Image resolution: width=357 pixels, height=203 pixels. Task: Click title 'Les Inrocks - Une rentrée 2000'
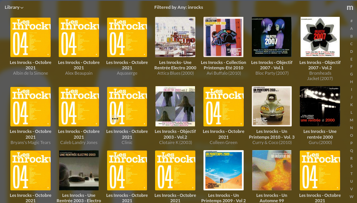[x=320, y=134]
